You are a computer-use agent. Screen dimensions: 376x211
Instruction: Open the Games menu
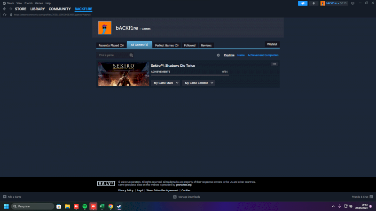pos(39,3)
